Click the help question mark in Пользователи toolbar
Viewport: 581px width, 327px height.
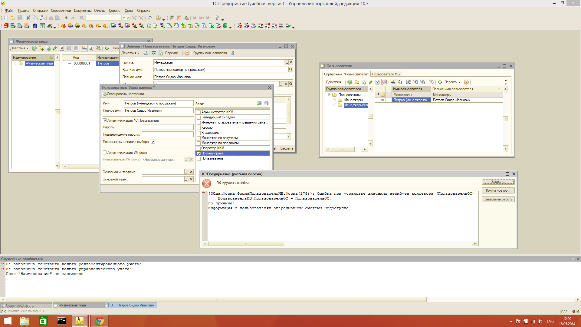click(x=466, y=82)
